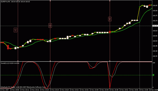The width and height of the screenshot is (158, 91).
Task: Click the current price label 160.65
Action: (x=155, y=26)
